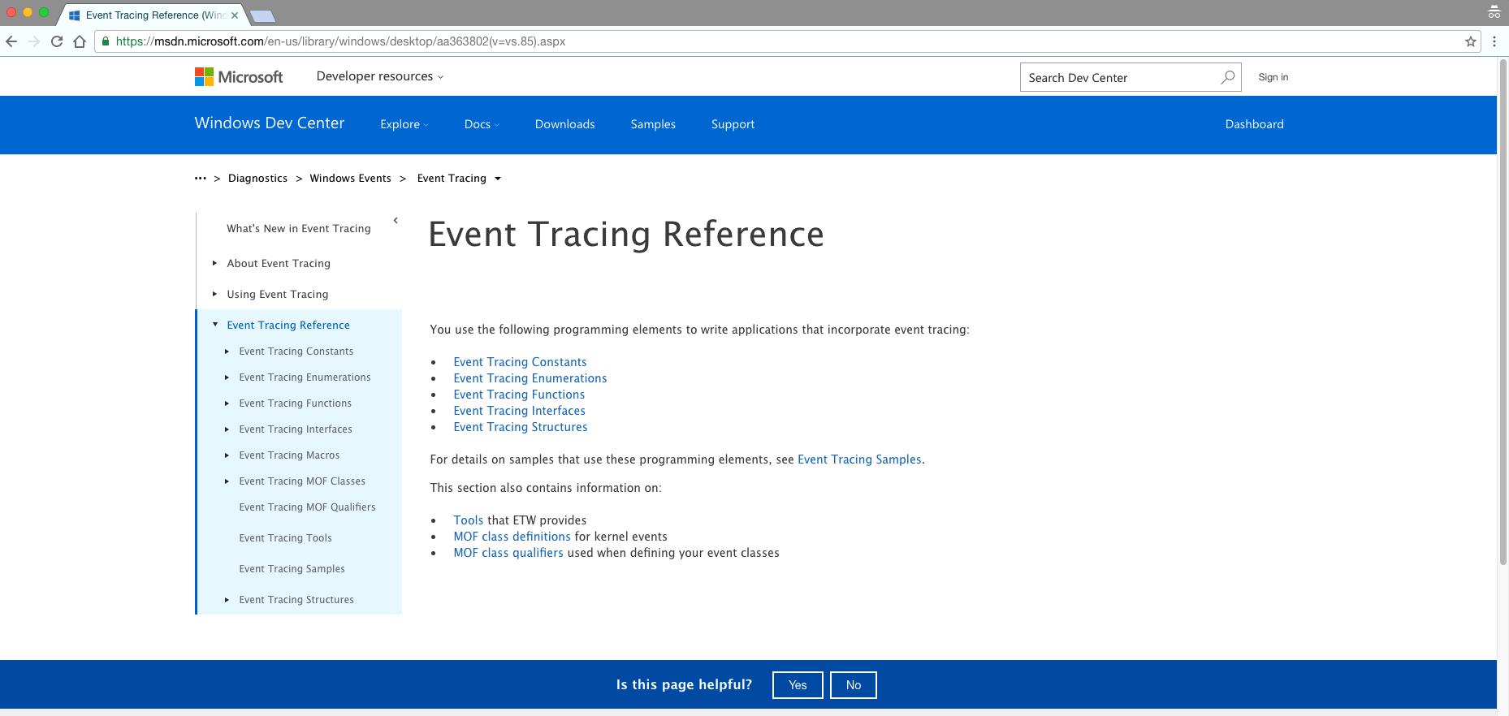The width and height of the screenshot is (1509, 716).
Task: Expand the About Event Tracing node
Action: [x=214, y=263]
